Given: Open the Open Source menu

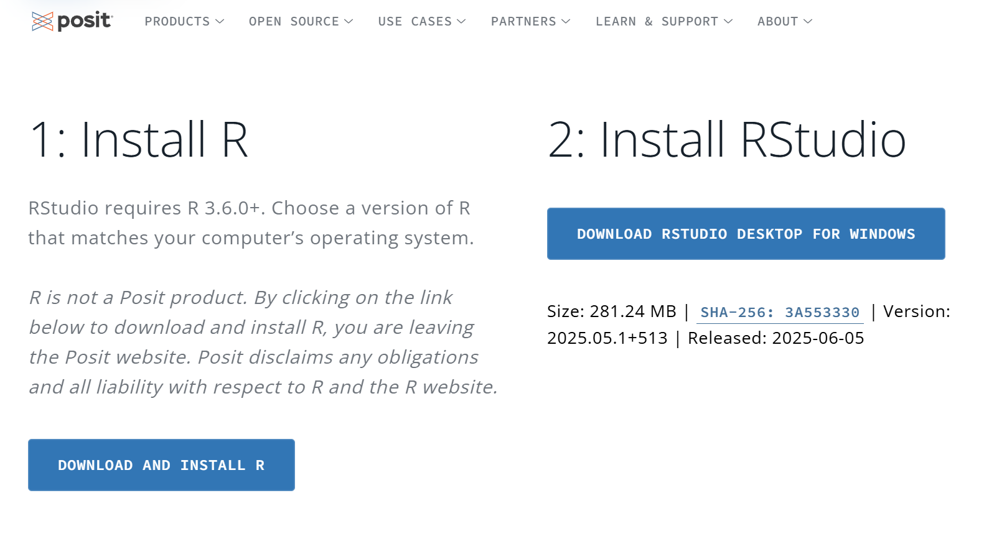Looking at the screenshot, I should [x=301, y=21].
